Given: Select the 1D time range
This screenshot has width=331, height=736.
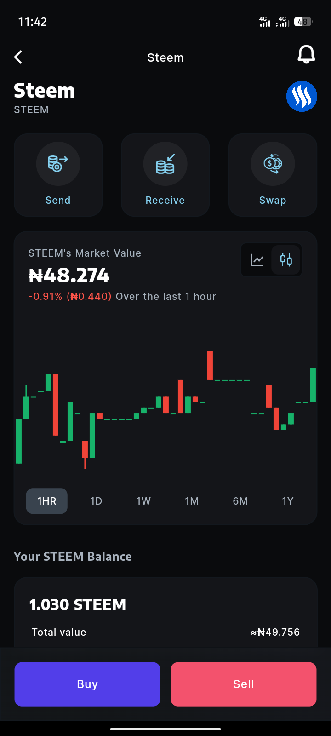Looking at the screenshot, I should (96, 501).
